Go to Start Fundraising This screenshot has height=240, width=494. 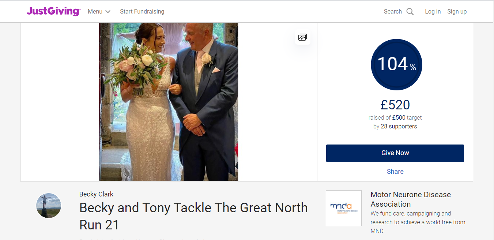pos(142,12)
